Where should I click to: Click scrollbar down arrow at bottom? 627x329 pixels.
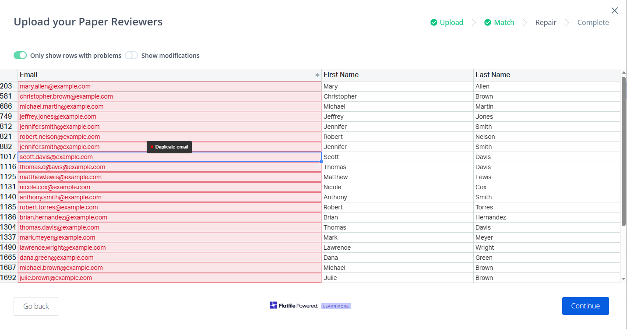(623, 279)
